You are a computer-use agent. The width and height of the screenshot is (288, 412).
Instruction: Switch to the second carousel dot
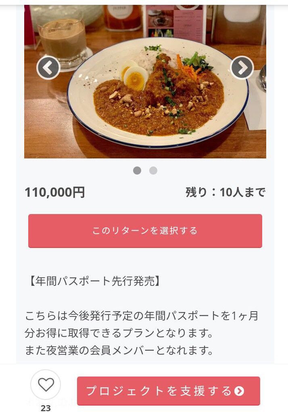pos(153,171)
